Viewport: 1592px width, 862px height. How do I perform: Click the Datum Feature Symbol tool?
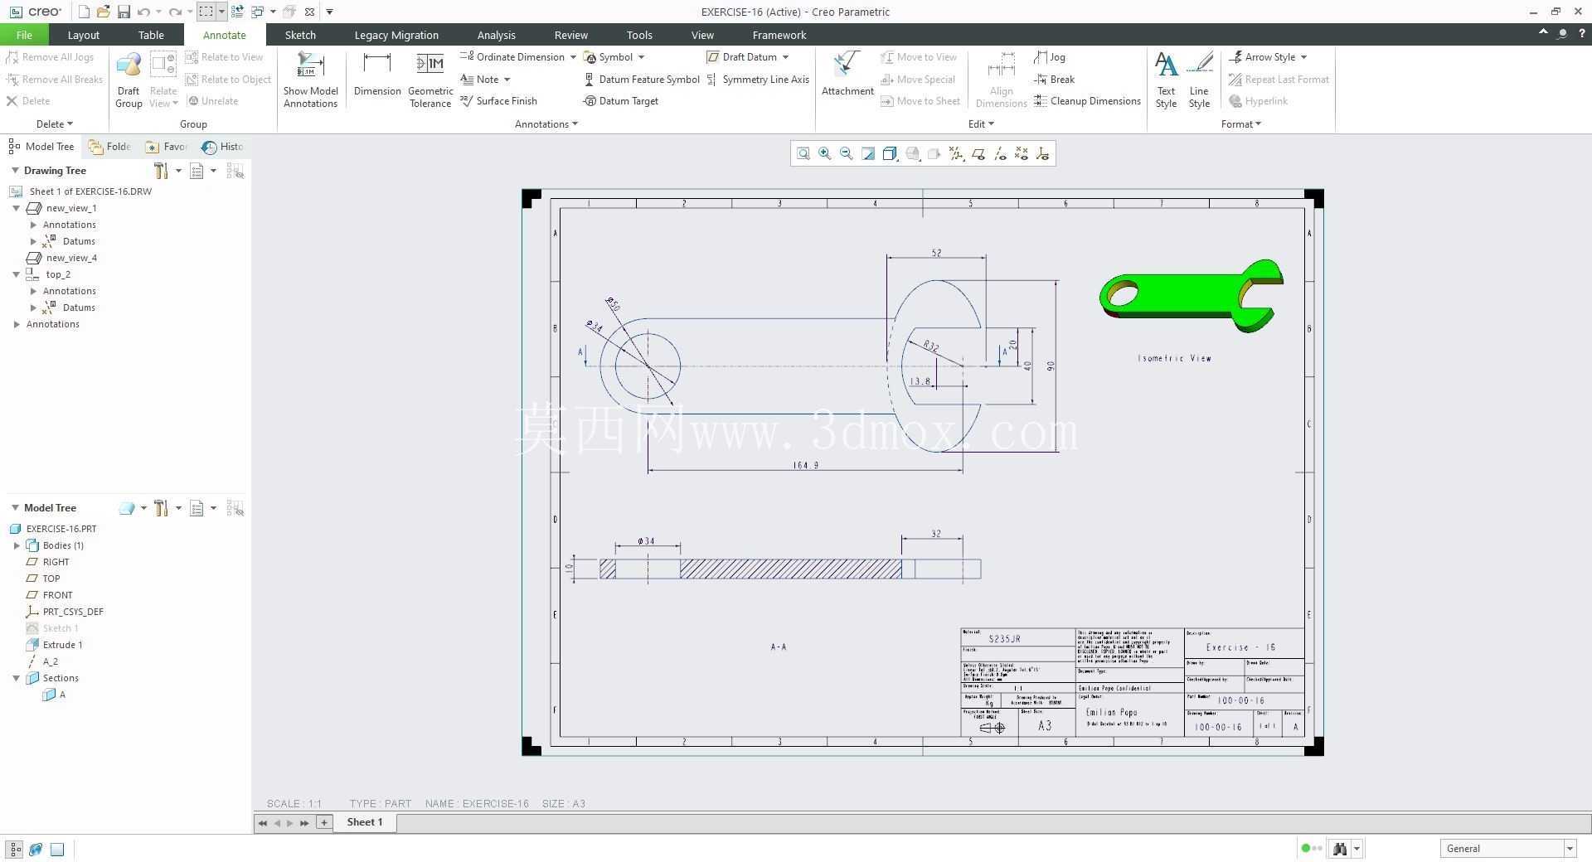[x=642, y=80]
